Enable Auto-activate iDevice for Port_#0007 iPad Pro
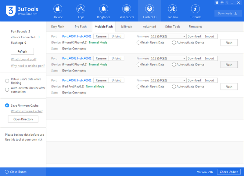The height and width of the screenshot is (176, 244). click(174, 86)
